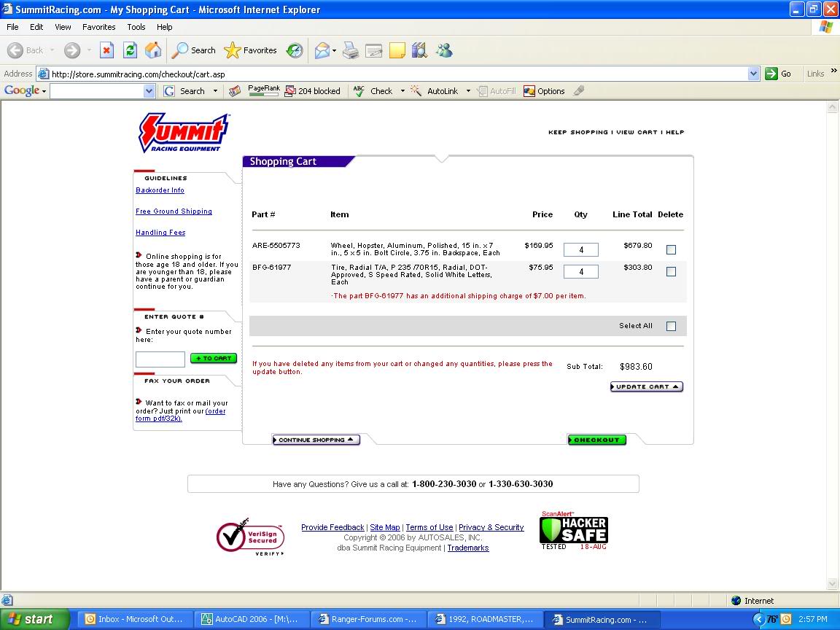The image size is (840, 630).
Task: Open the Favorites menu
Action: coord(98,27)
